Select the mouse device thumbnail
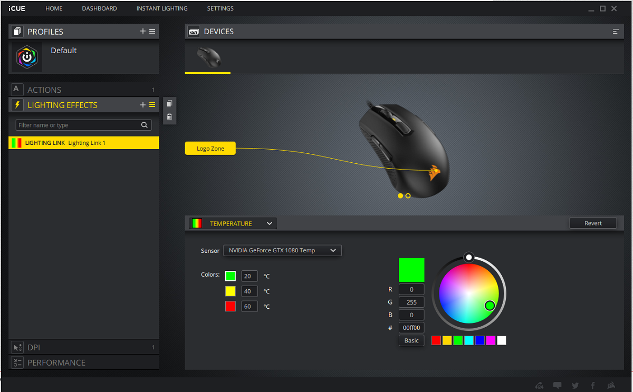Image resolution: width=633 pixels, height=392 pixels. [x=208, y=57]
